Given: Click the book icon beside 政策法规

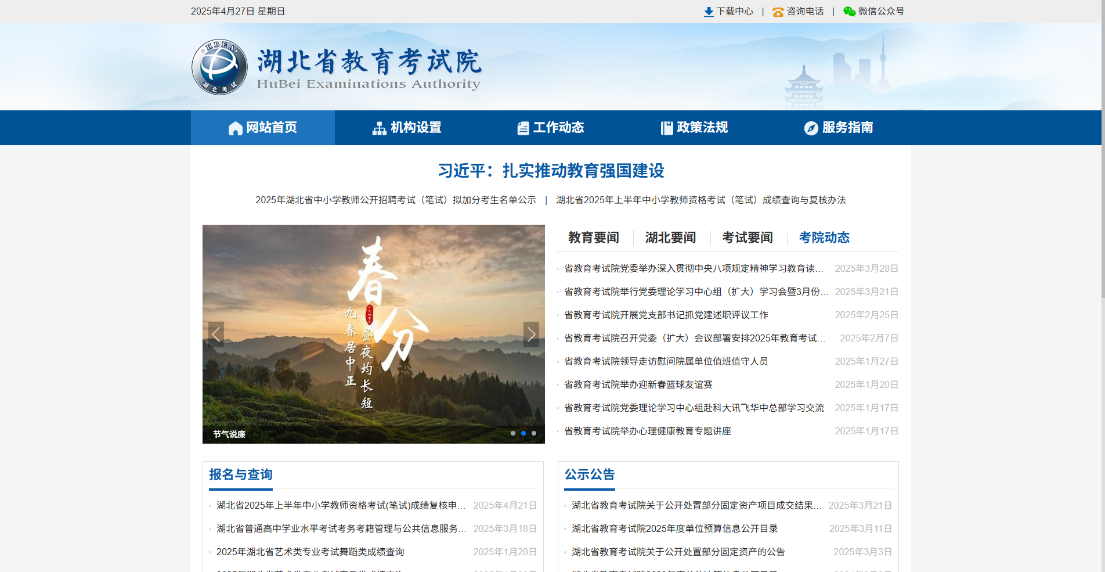Looking at the screenshot, I should coord(666,128).
